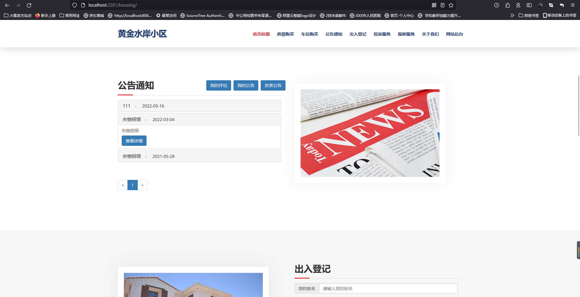Open the screenshot crop tool icon
Image resolution: width=580 pixels, height=297 pixels.
(x=551, y=5)
